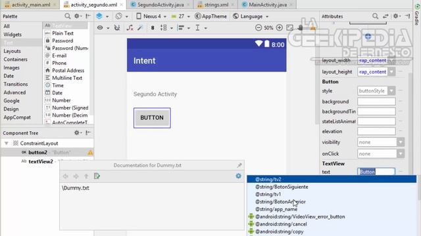Select textView2 in Component Tree
This screenshot has height=236, width=421.
(x=41, y=162)
